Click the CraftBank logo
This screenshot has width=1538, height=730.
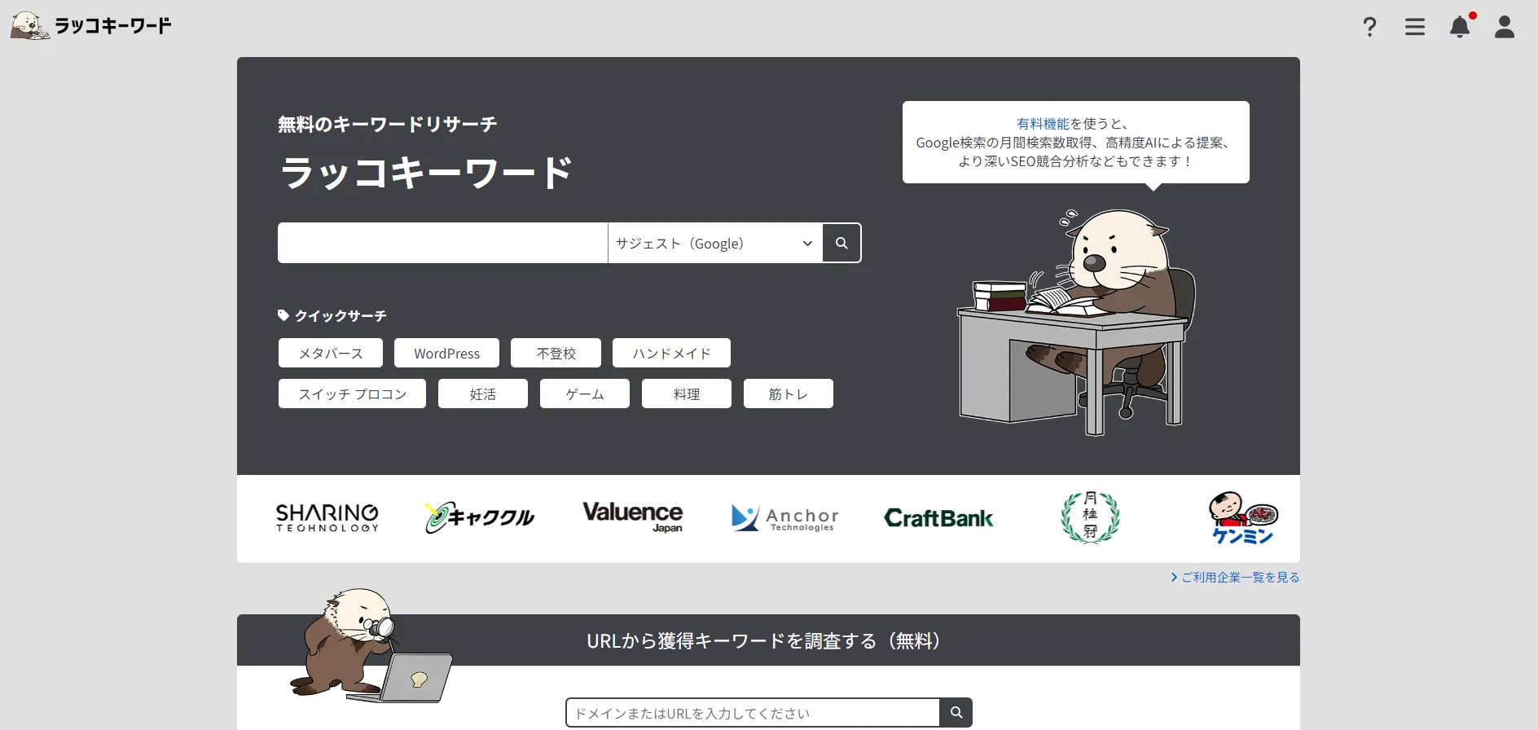click(x=938, y=518)
